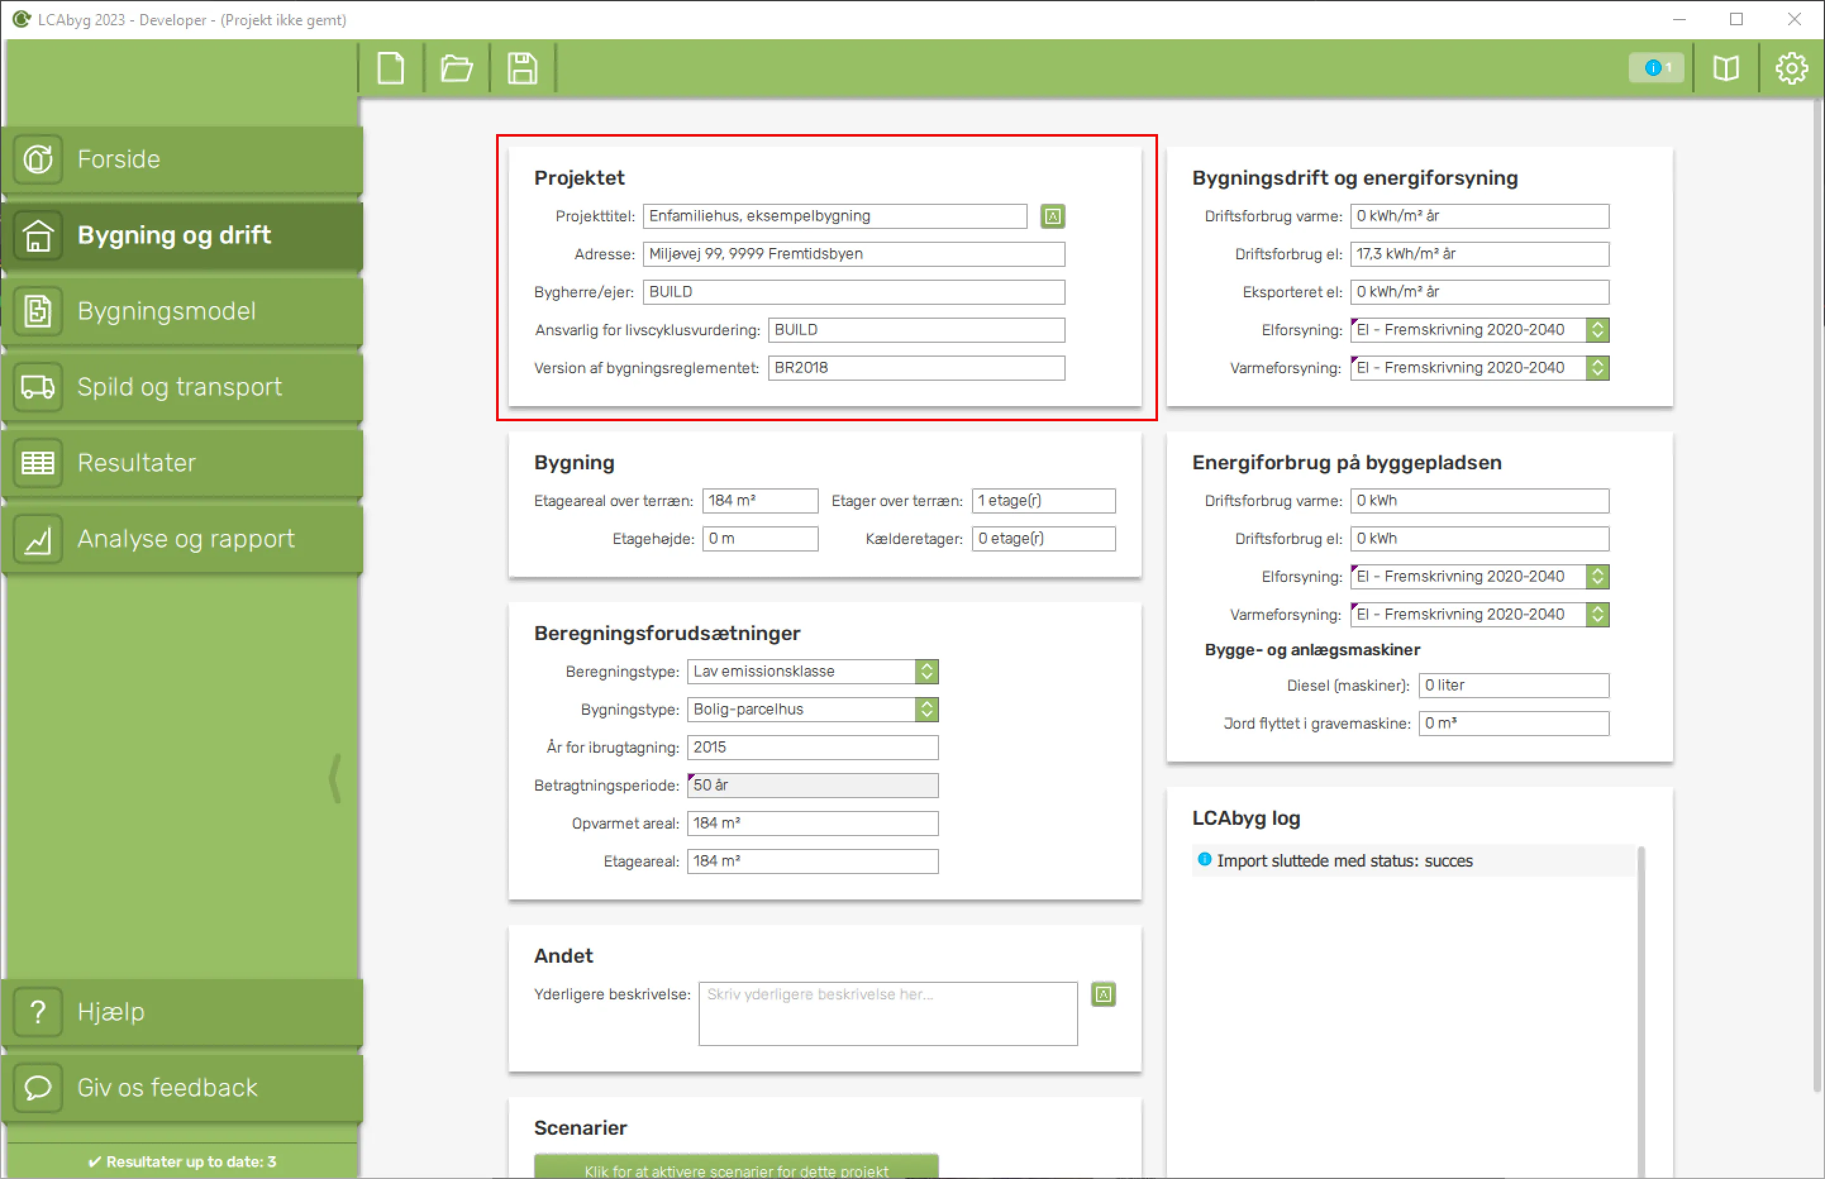
Task: Click the main page vertical scrollbar
Action: 1818,597
